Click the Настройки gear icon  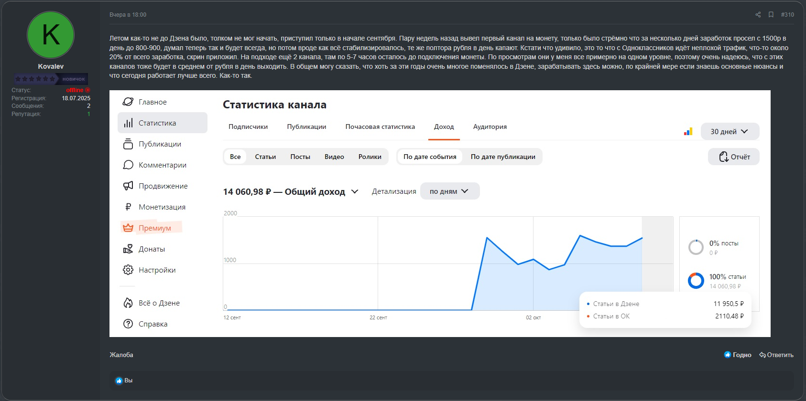point(128,270)
